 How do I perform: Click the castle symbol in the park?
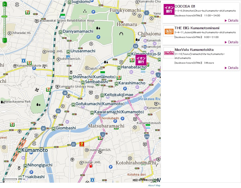point(121,33)
